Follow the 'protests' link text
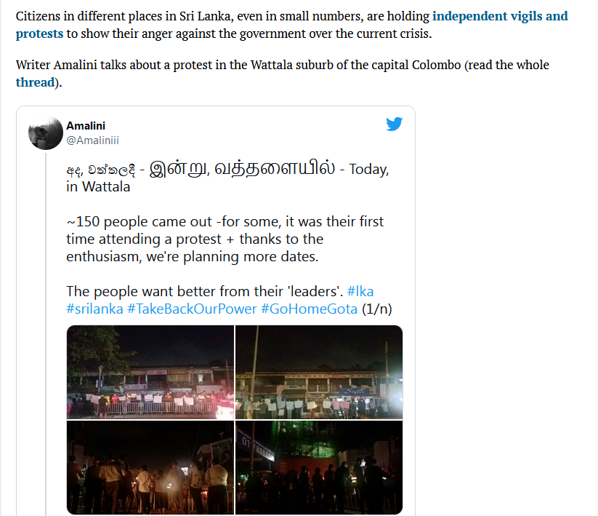This screenshot has width=598, height=516. (39, 33)
